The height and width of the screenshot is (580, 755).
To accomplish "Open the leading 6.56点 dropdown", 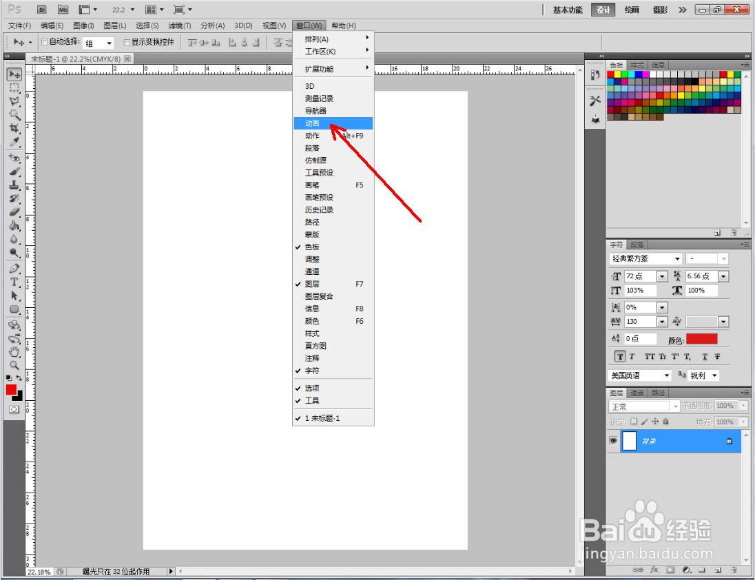I will point(723,276).
